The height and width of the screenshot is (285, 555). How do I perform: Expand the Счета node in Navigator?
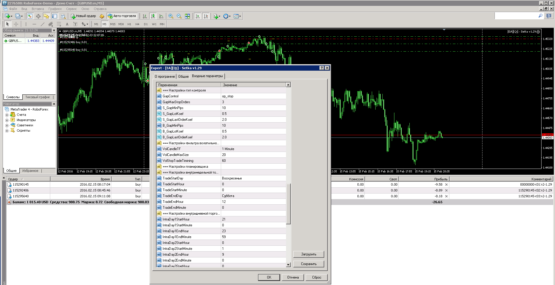(7, 115)
